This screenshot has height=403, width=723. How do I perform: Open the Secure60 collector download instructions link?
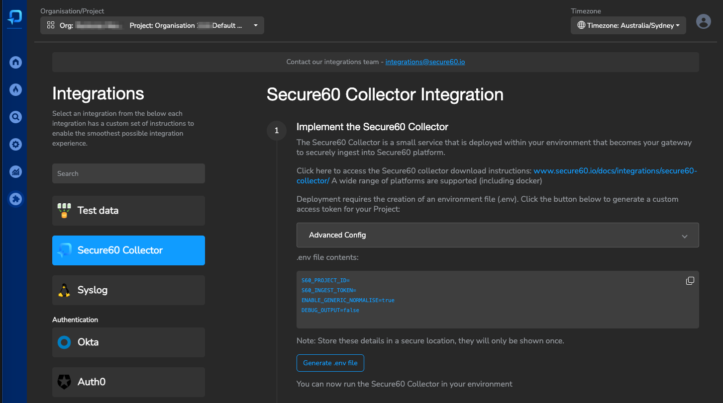click(616, 170)
